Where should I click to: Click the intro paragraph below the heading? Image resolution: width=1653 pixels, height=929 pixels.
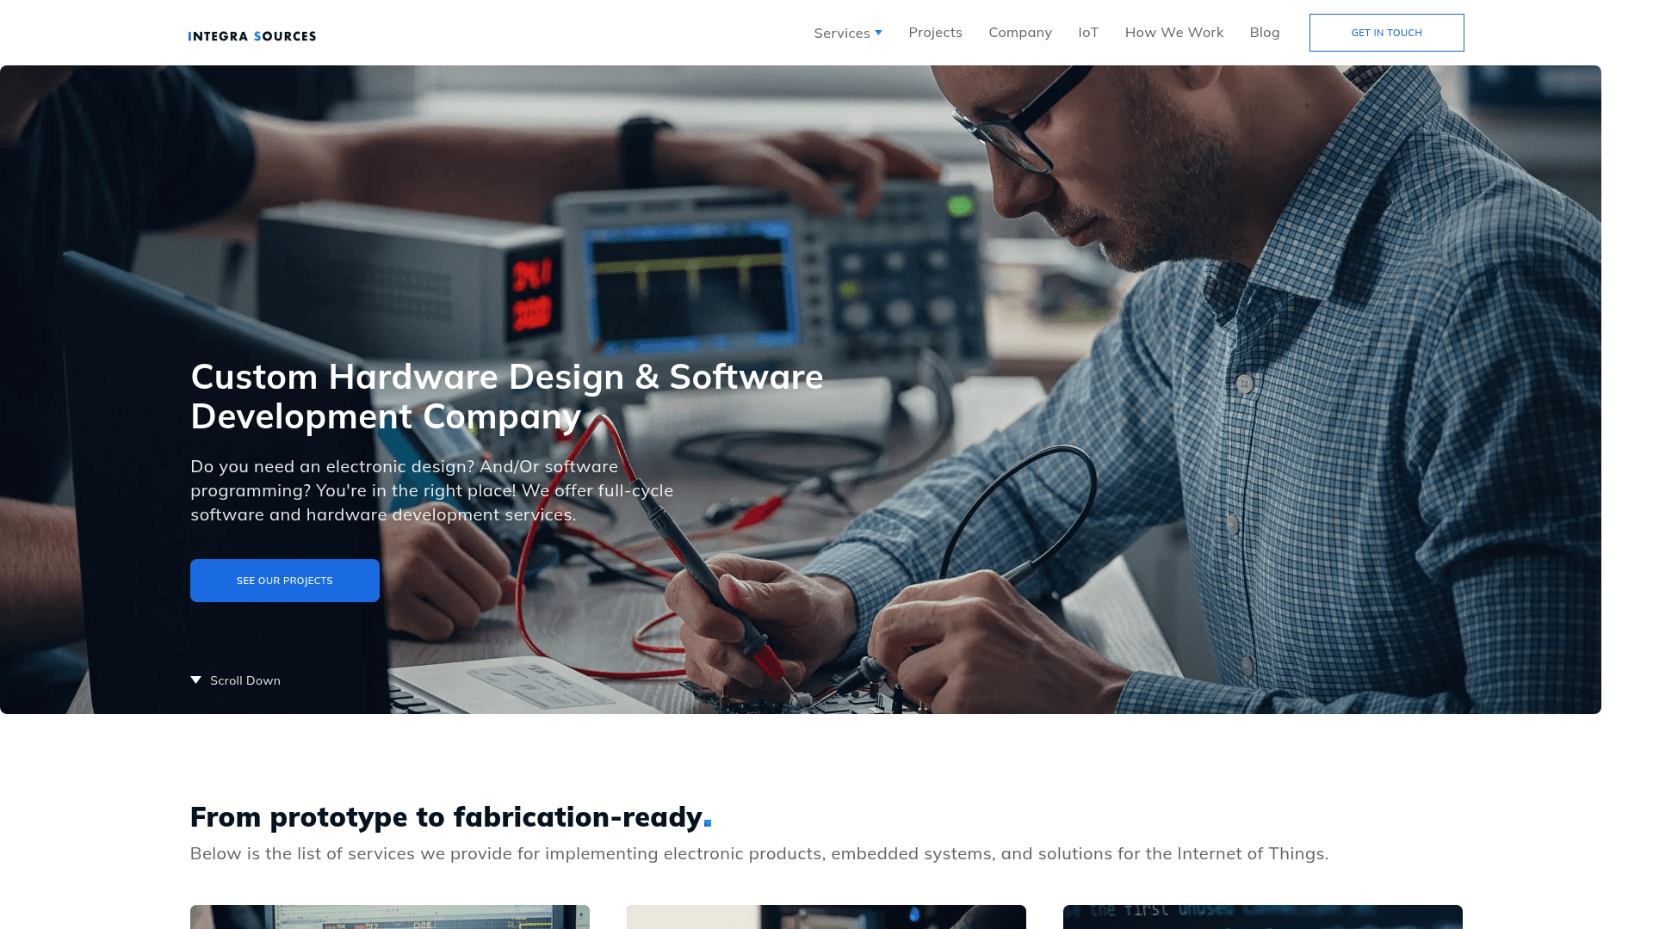[759, 853]
